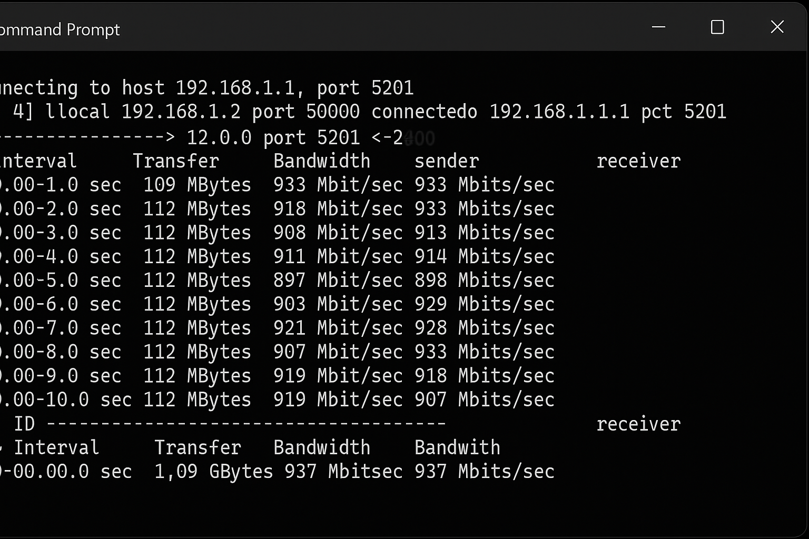
Task: Click the maximize window icon
Action: (x=716, y=27)
